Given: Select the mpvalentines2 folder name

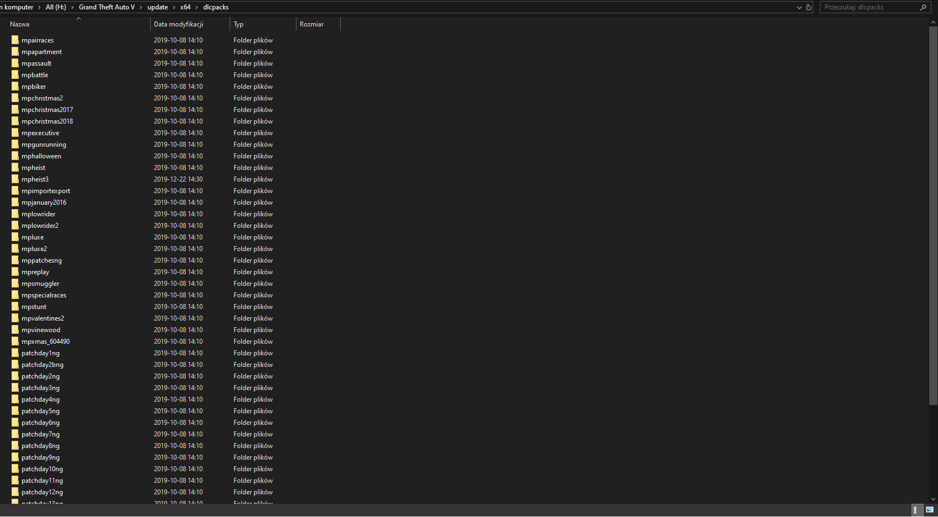Looking at the screenshot, I should point(43,318).
